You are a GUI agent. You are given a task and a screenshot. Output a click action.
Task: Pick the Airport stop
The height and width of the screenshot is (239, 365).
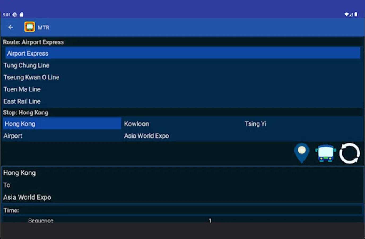[x=62, y=136]
